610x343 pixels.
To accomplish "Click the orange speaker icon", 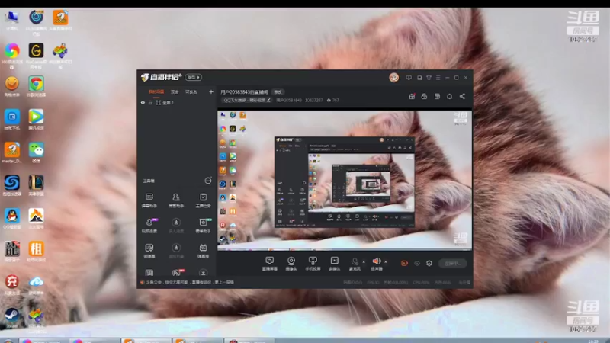I will click(376, 261).
